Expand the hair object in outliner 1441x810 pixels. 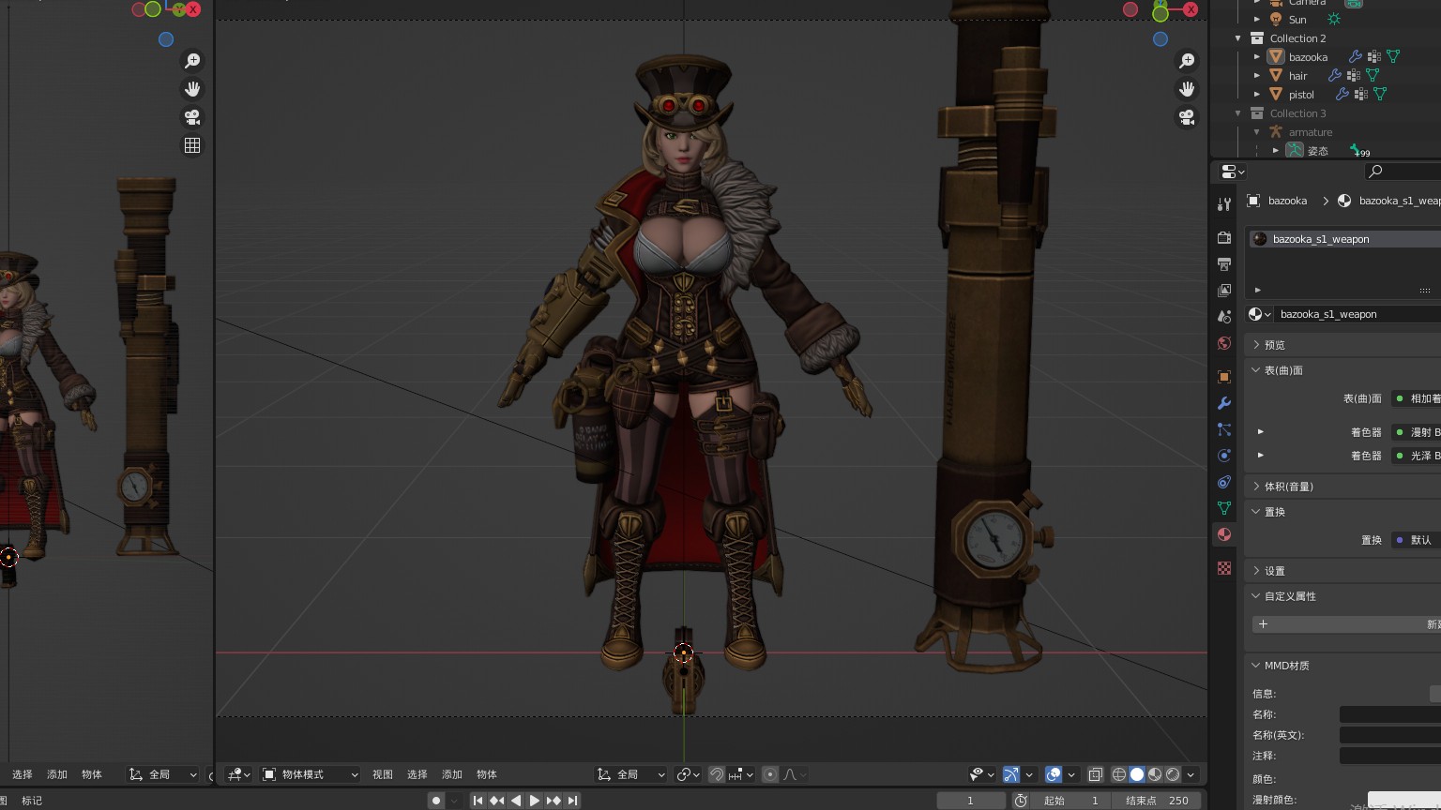pos(1257,76)
